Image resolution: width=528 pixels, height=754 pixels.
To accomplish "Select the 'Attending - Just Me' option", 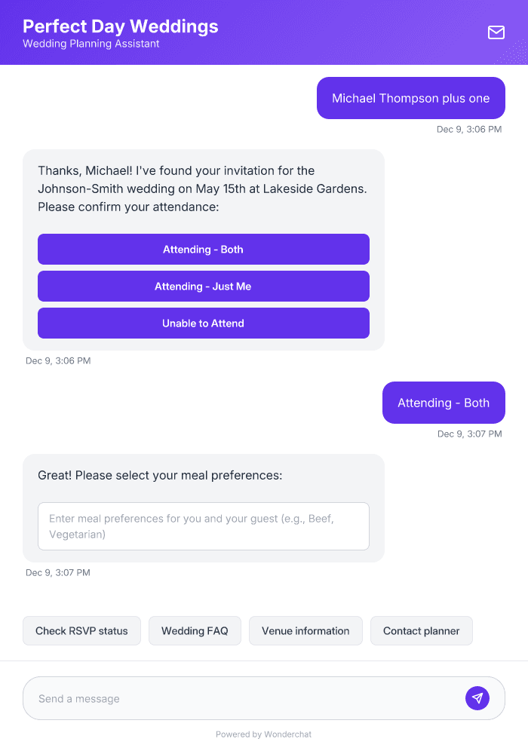I will [x=203, y=286].
